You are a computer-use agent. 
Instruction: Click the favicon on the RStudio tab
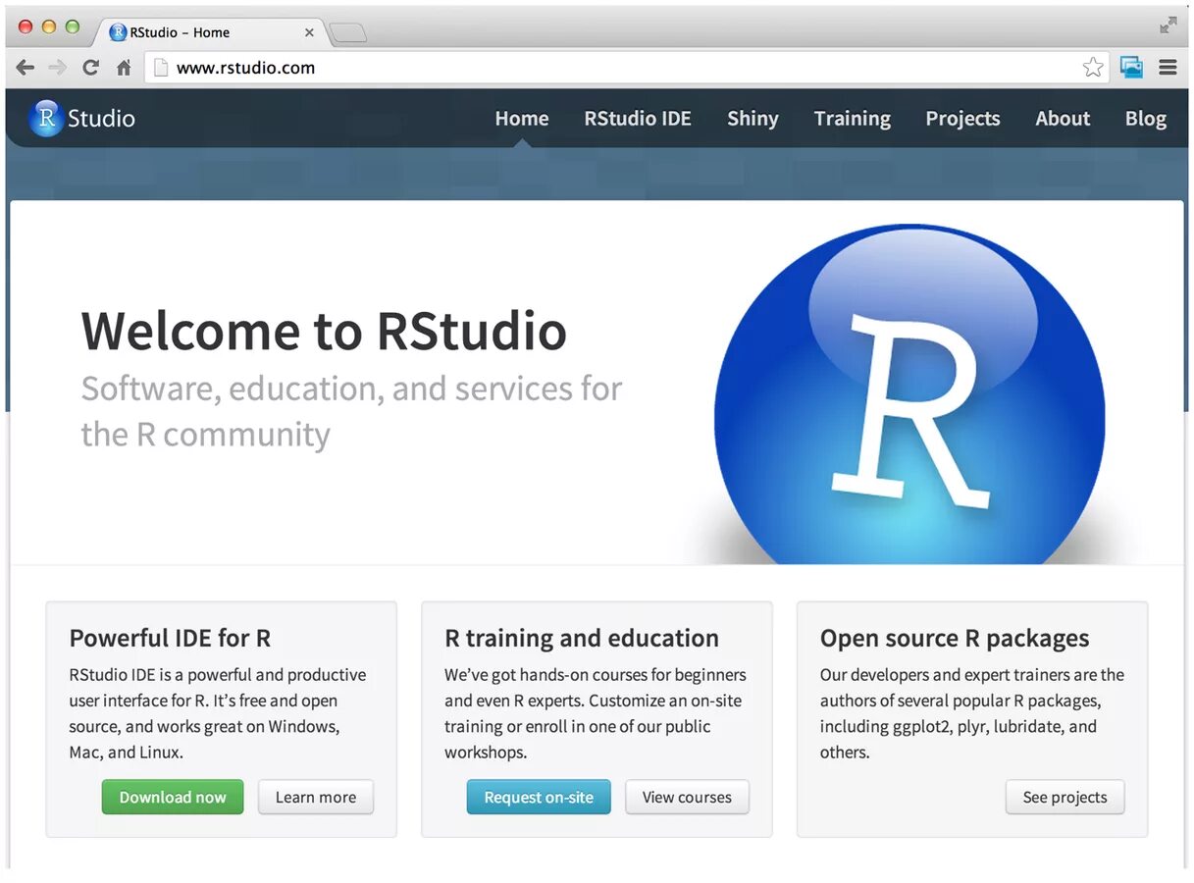click(x=118, y=32)
